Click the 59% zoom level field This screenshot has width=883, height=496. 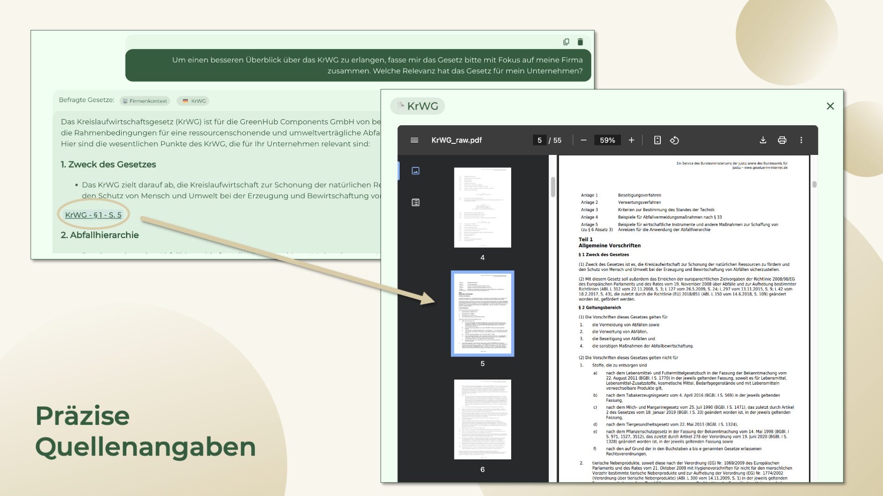tap(607, 140)
